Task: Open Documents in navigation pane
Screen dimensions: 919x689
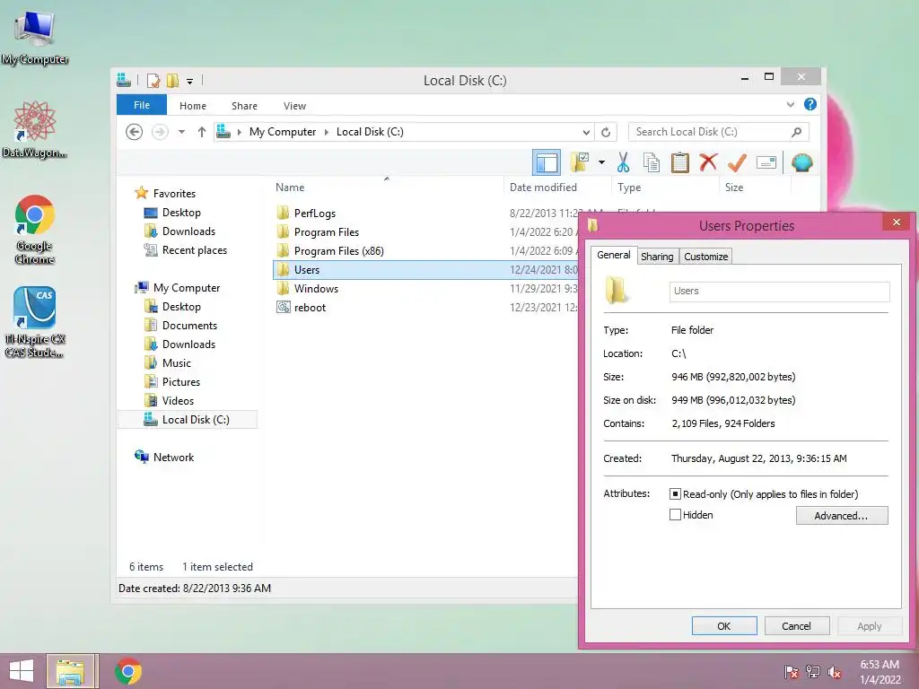Action: (x=189, y=325)
